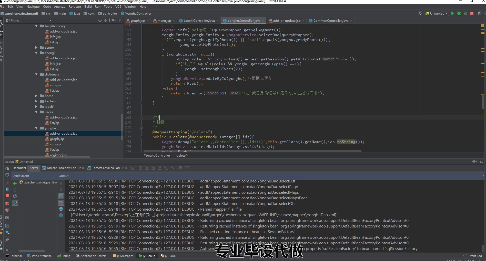Update the deployed application via green swap icon

(15, 183)
